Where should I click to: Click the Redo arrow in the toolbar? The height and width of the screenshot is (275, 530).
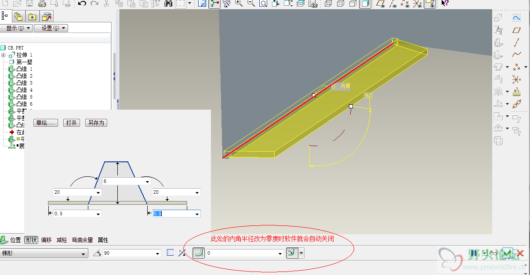(x=94, y=4)
